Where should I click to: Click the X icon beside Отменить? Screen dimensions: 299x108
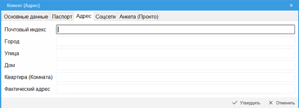(x=270, y=103)
